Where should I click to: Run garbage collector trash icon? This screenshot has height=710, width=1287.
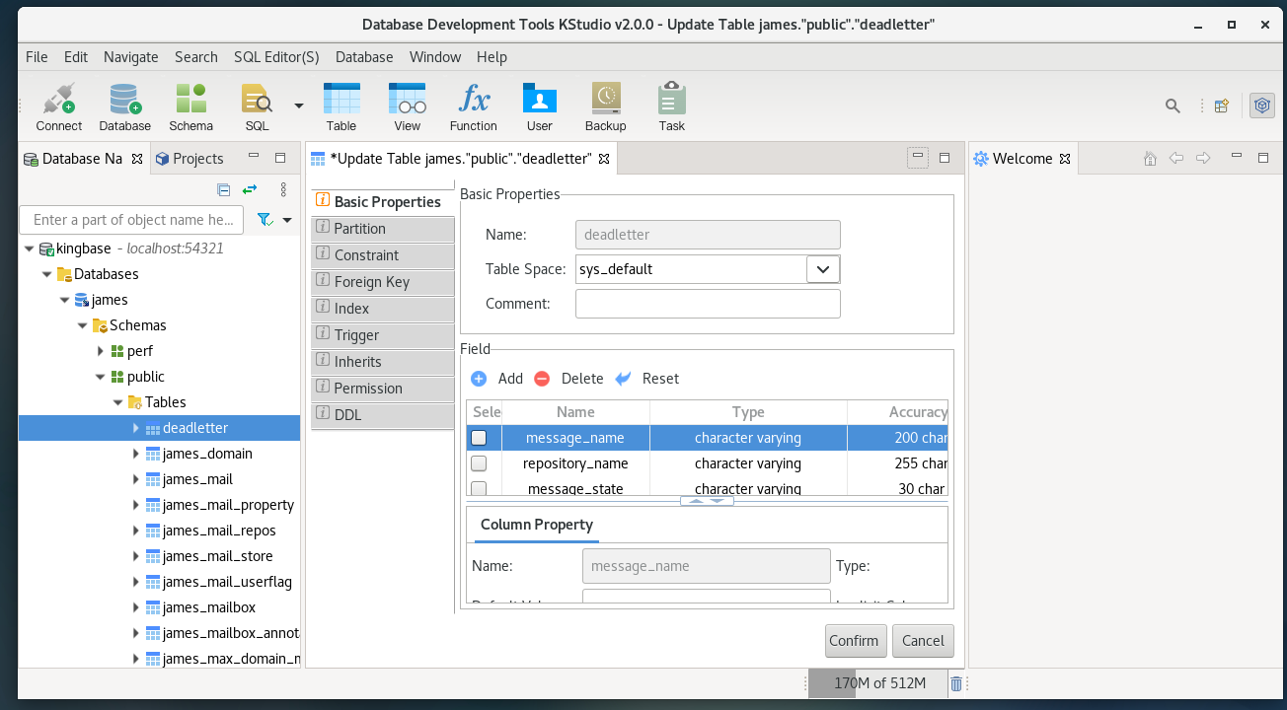(x=955, y=683)
